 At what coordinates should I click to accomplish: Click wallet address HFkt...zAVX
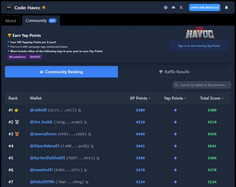click(72, 134)
